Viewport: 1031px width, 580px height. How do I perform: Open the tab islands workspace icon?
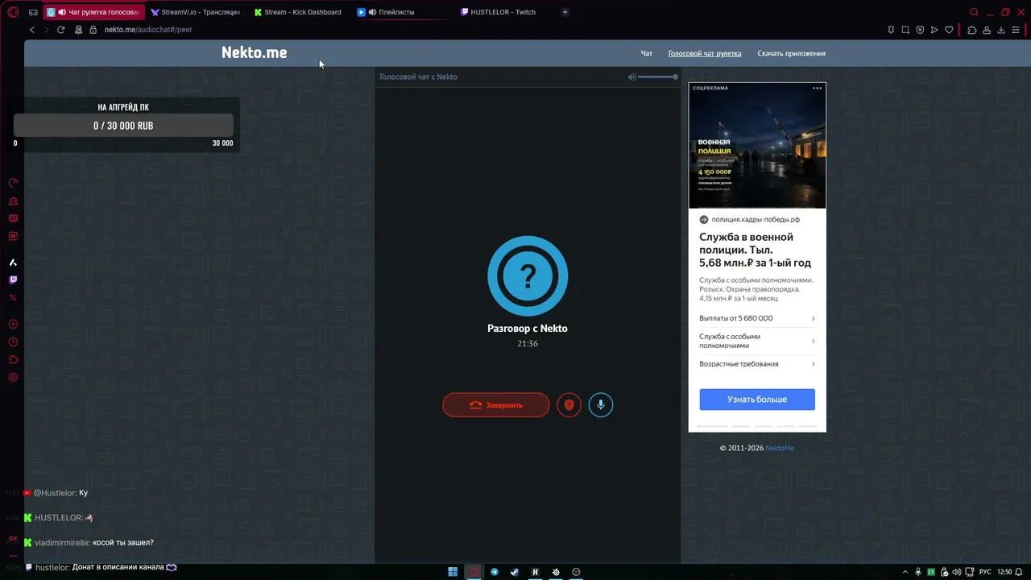(33, 12)
